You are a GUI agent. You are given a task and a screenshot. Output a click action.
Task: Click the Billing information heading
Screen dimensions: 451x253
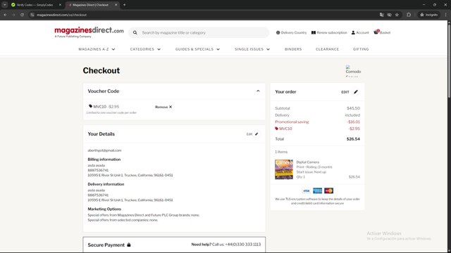click(104, 160)
